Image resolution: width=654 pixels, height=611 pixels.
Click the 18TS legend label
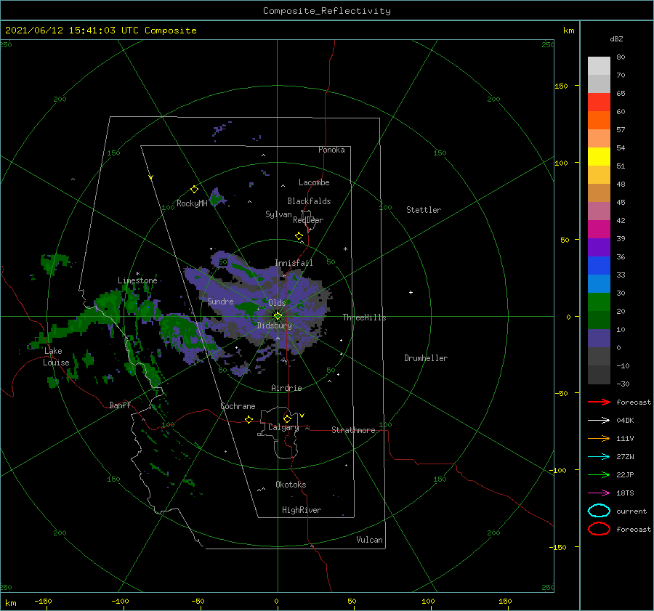pos(625,493)
